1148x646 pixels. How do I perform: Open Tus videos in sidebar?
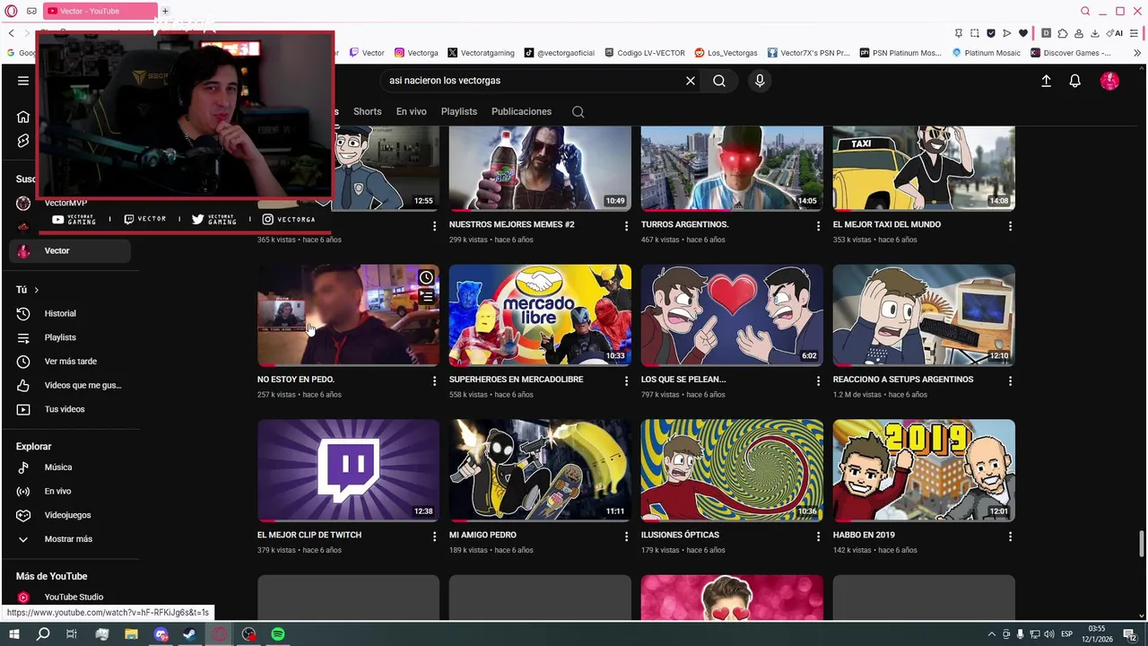[69, 409]
